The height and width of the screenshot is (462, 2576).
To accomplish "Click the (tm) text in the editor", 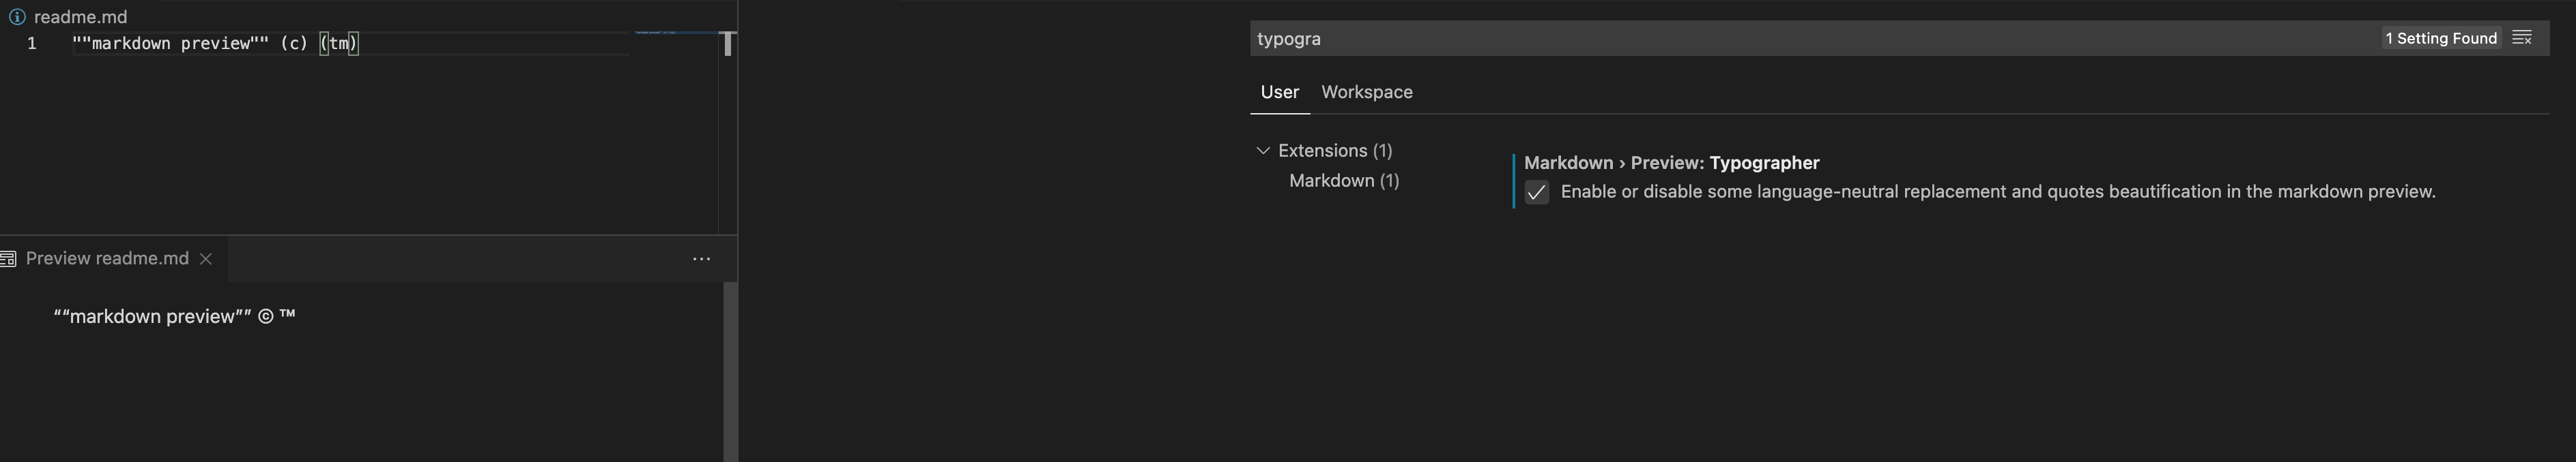I will (x=339, y=44).
